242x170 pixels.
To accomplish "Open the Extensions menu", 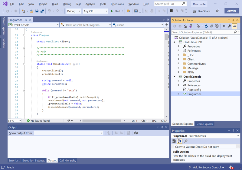I will (117, 4).
